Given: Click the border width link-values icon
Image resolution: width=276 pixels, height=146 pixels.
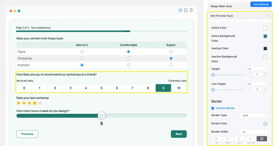Looking at the screenshot, I should click(262, 139).
